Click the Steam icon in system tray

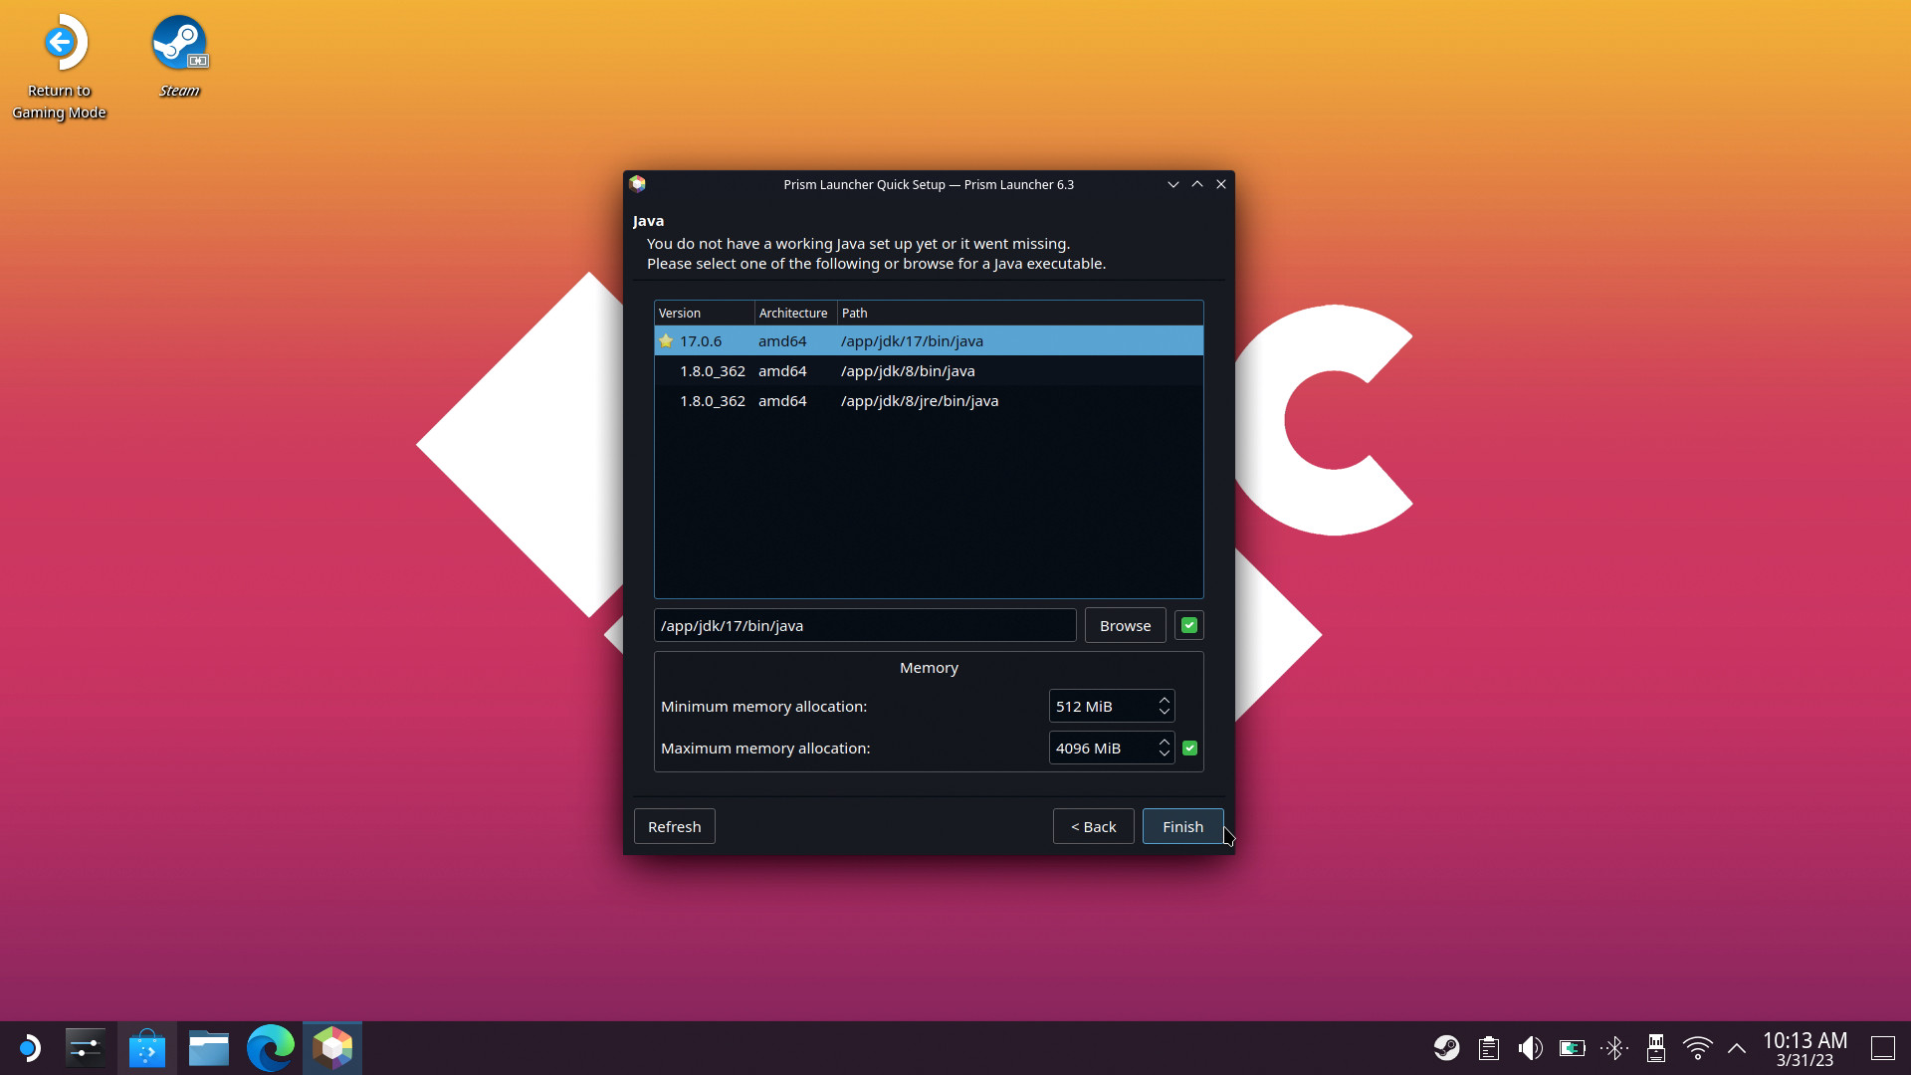coord(1445,1049)
